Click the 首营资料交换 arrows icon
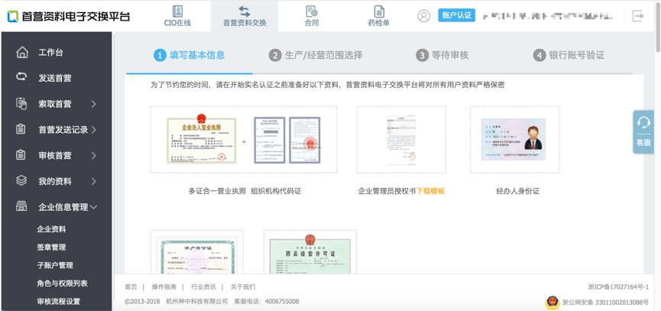This screenshot has width=661, height=311. tap(244, 11)
